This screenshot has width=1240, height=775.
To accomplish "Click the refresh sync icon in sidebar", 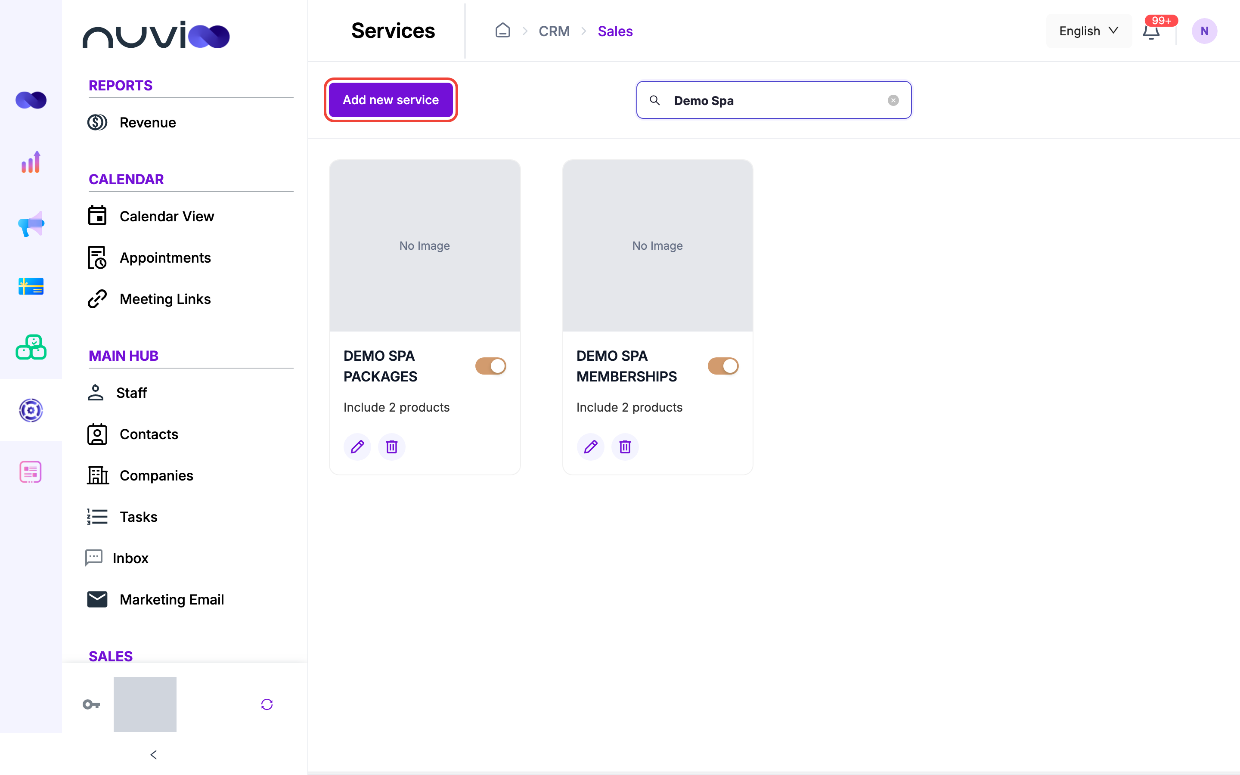I will point(267,704).
